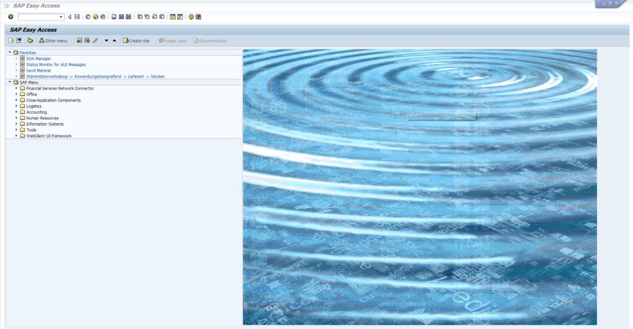Image resolution: width=633 pixels, height=329 pixels.
Task: Open SOA Manager from Favorites
Action: click(38, 59)
